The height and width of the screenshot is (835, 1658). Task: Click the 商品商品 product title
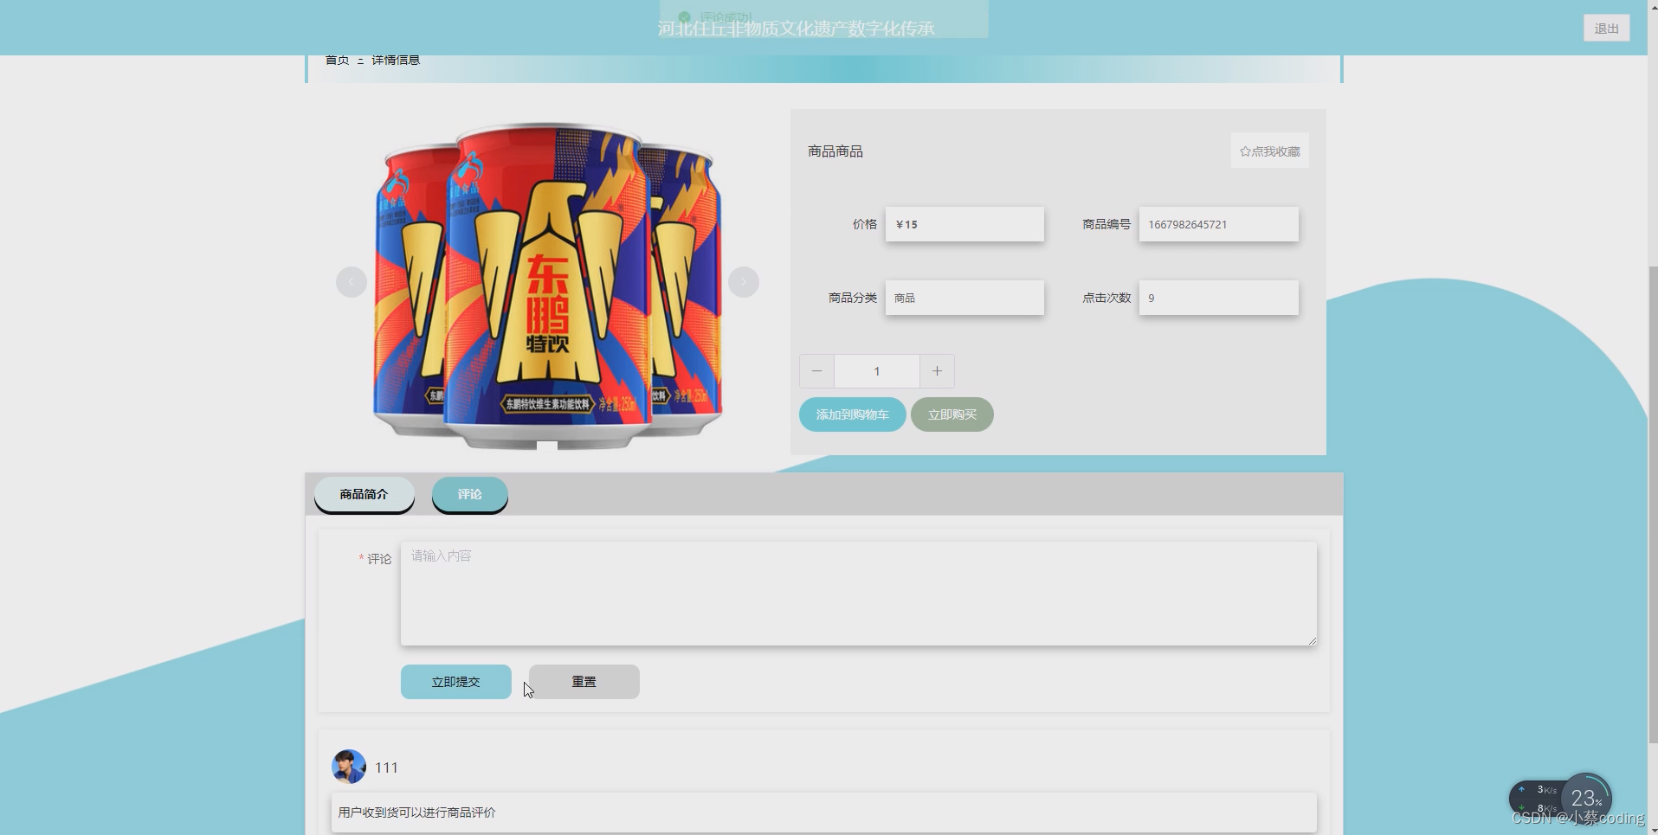click(x=835, y=151)
